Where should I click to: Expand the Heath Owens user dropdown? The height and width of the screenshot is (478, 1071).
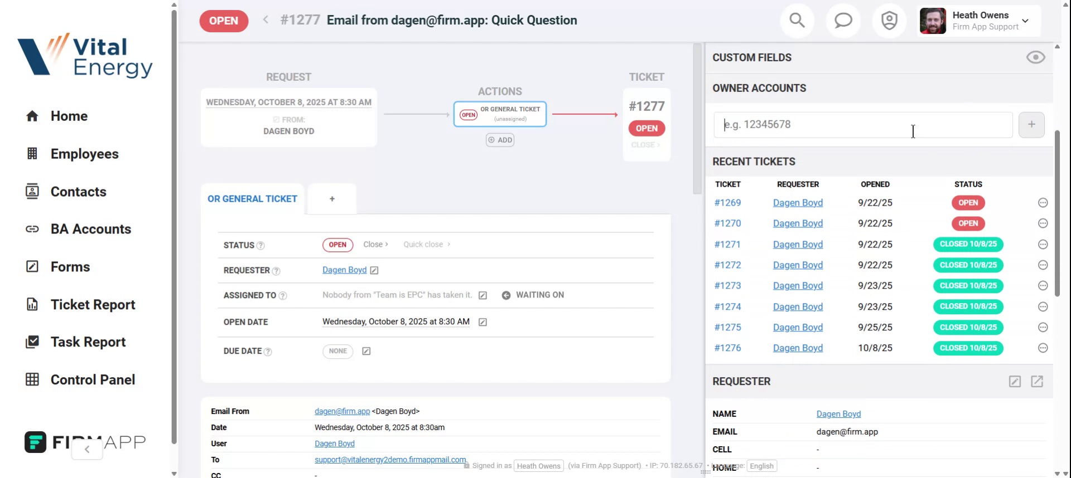coord(1025,21)
